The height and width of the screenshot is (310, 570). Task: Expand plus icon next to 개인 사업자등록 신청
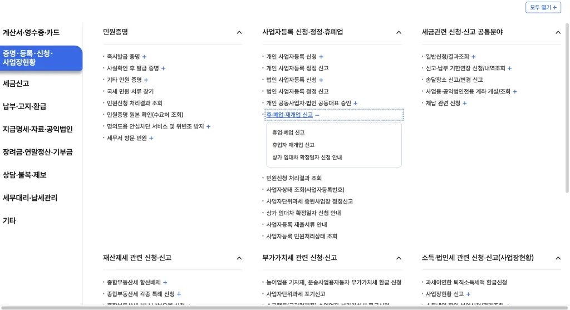click(x=321, y=57)
